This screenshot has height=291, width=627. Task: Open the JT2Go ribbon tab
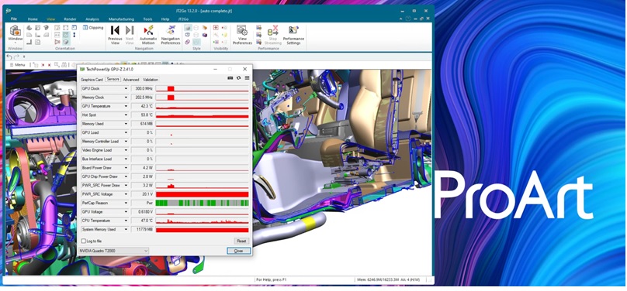[183, 19]
